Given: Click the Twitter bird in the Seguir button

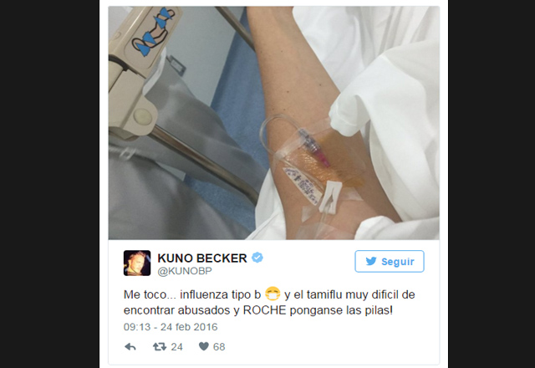Looking at the screenshot, I should pos(371,261).
